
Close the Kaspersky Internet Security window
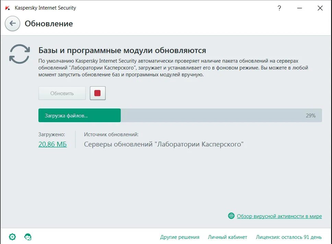pos(320,8)
